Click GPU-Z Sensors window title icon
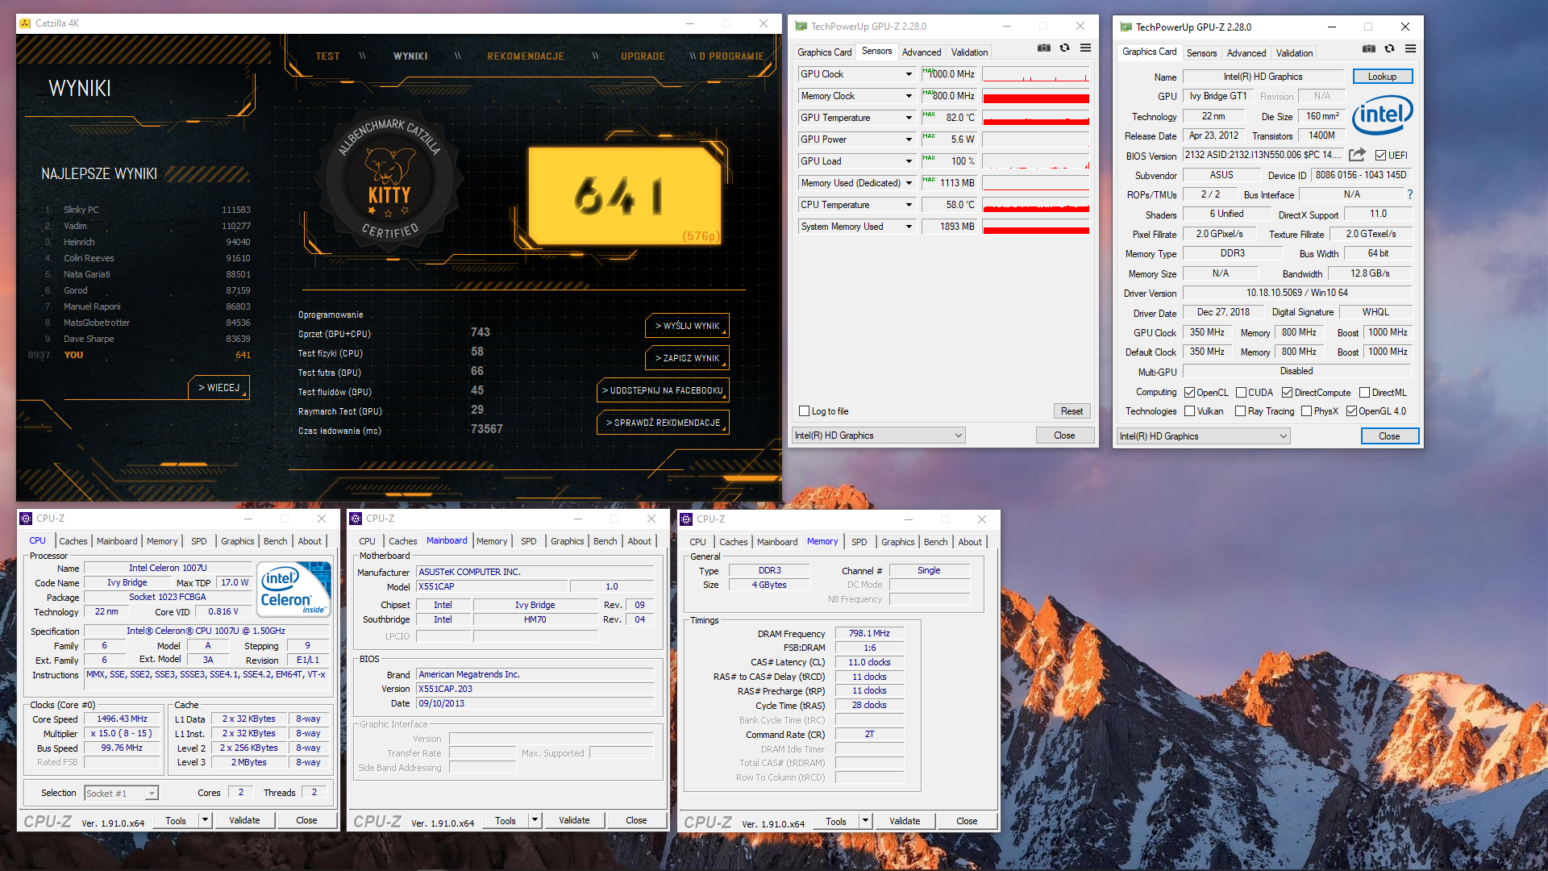This screenshot has height=871, width=1548. point(801,27)
